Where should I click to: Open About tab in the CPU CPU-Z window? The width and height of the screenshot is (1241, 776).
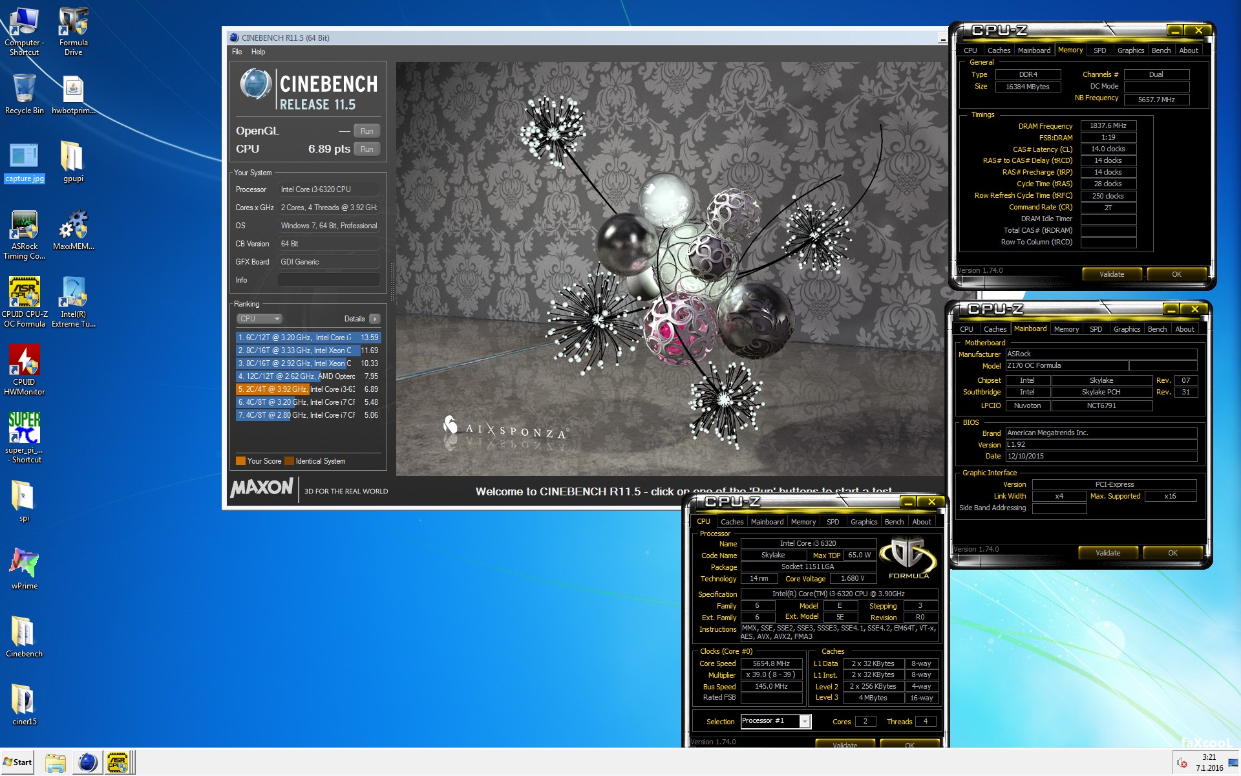[x=921, y=522]
